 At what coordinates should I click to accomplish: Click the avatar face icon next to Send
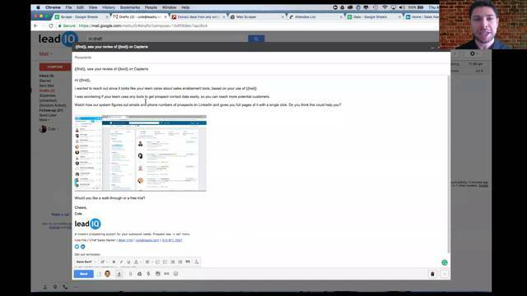(x=108, y=274)
